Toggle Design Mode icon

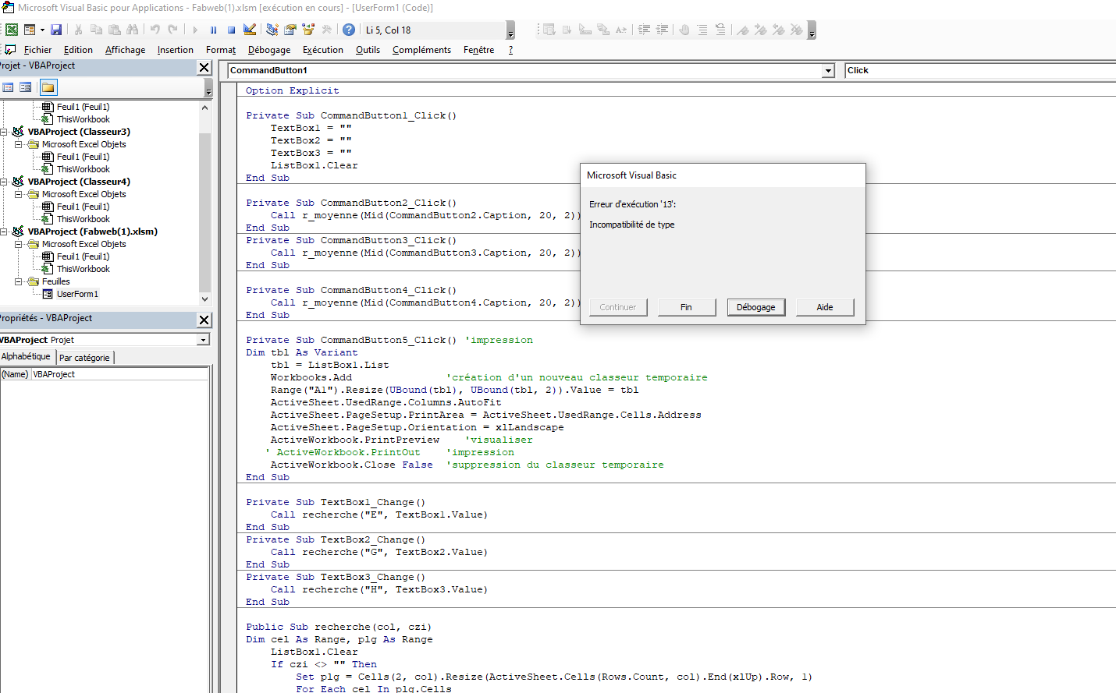[250, 30]
